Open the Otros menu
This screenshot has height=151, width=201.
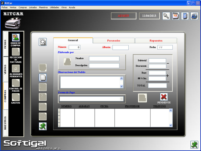(64, 7)
